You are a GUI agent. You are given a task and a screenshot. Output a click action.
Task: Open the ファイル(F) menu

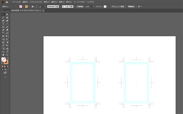16,2
